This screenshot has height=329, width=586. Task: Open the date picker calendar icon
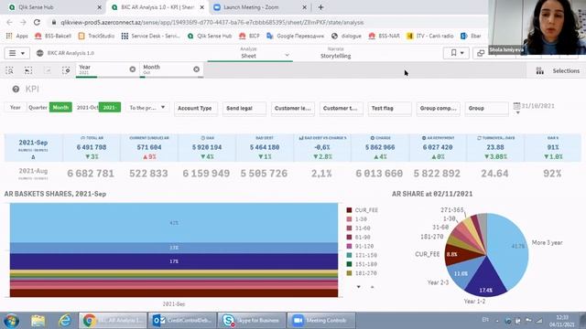(x=516, y=106)
